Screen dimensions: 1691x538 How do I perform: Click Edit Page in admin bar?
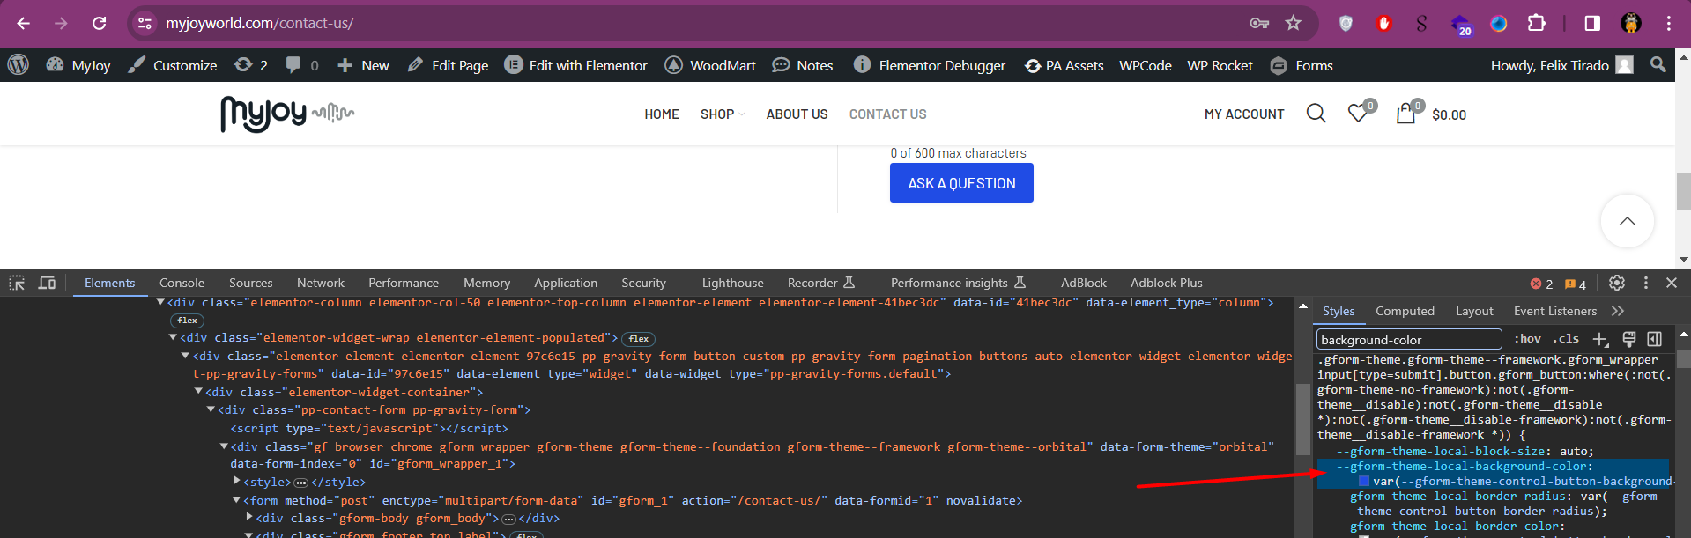[448, 65]
